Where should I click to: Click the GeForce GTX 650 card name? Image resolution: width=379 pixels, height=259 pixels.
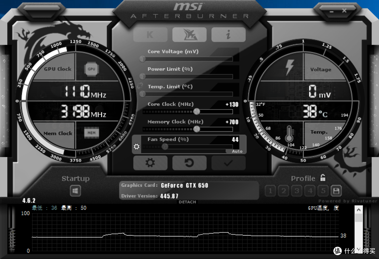pyautogui.click(x=185, y=185)
